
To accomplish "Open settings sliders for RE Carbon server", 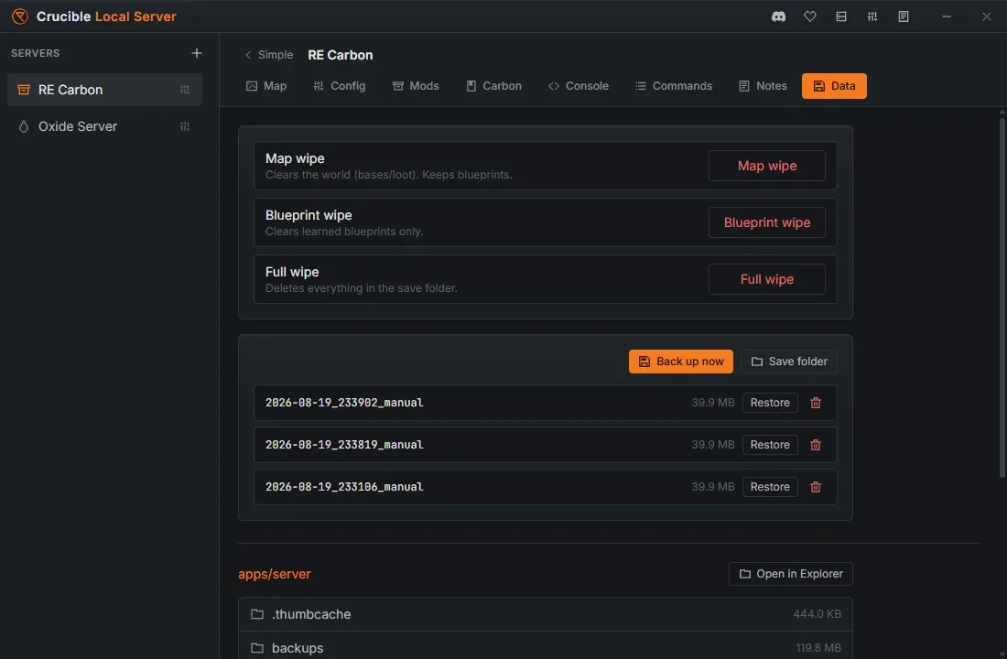I will 185,90.
